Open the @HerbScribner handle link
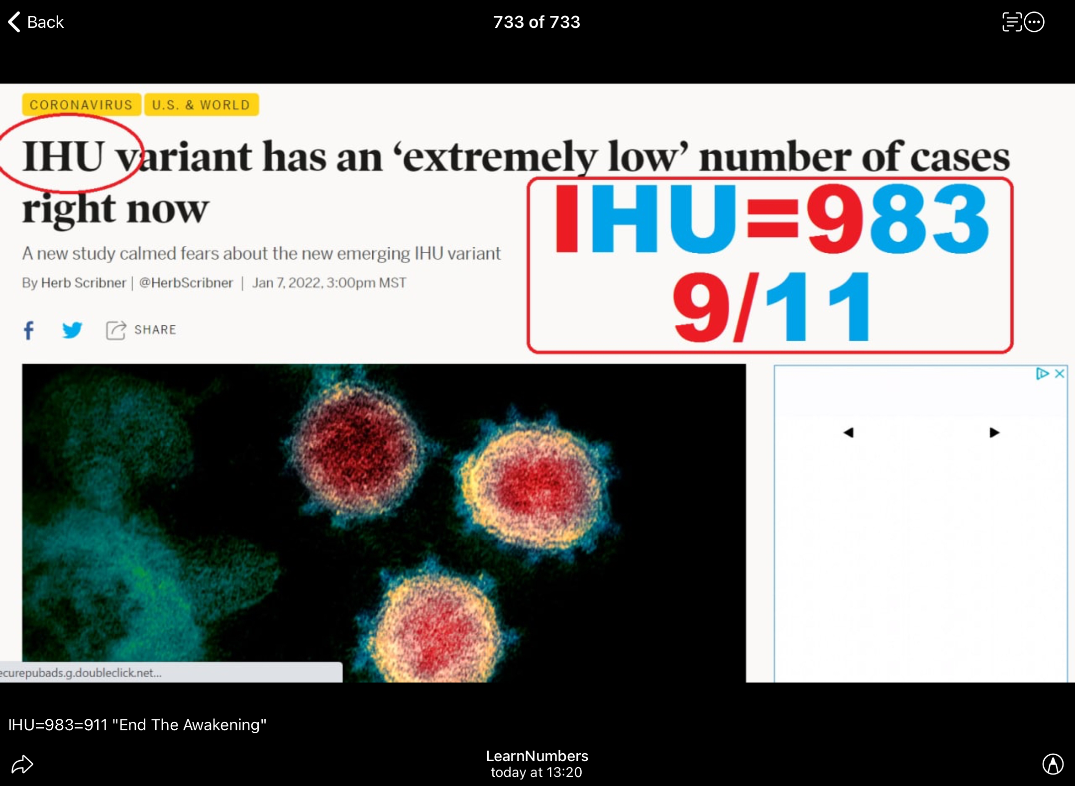This screenshot has height=786, width=1075. coord(186,283)
